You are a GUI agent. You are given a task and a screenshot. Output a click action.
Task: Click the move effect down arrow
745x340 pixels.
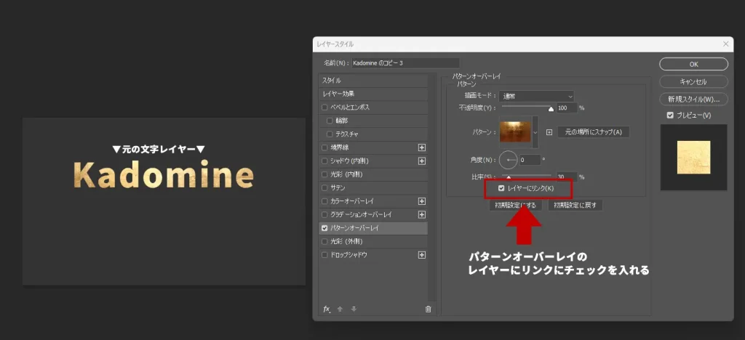354,309
